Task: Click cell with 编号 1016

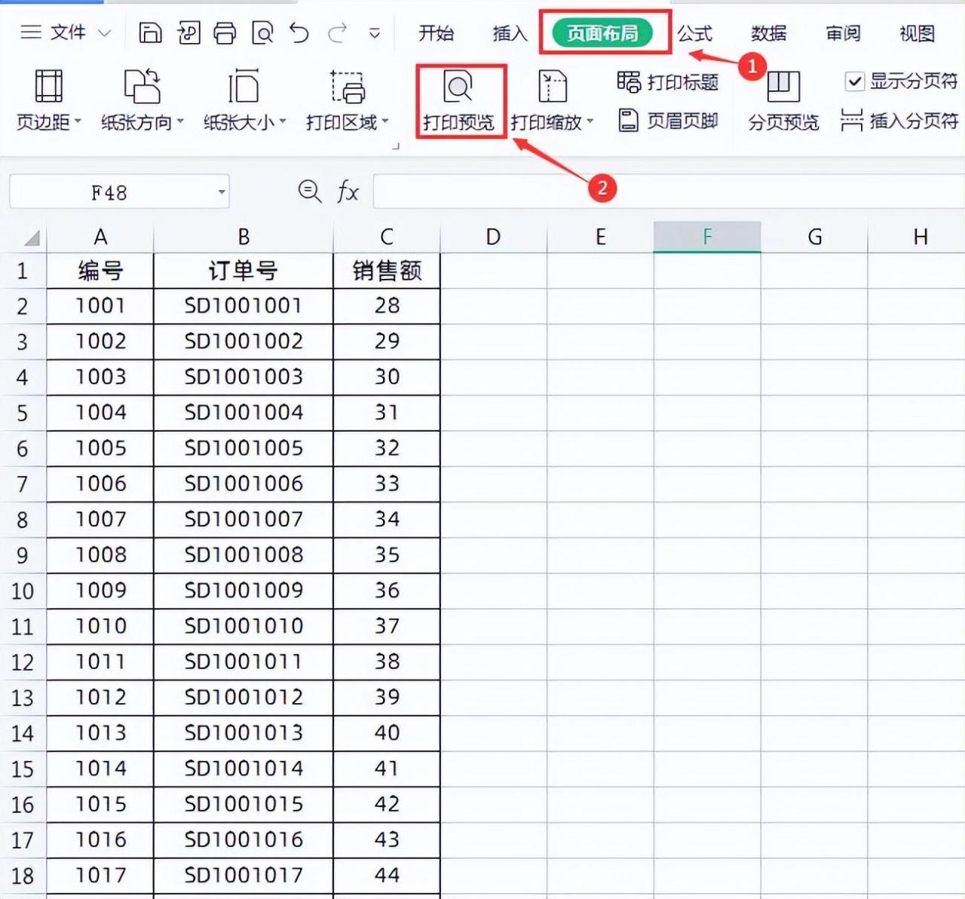Action: (x=100, y=840)
